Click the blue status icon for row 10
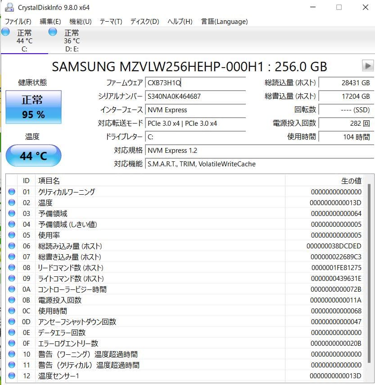Image resolution: width=375 pixels, height=385 pixels. [12, 354]
